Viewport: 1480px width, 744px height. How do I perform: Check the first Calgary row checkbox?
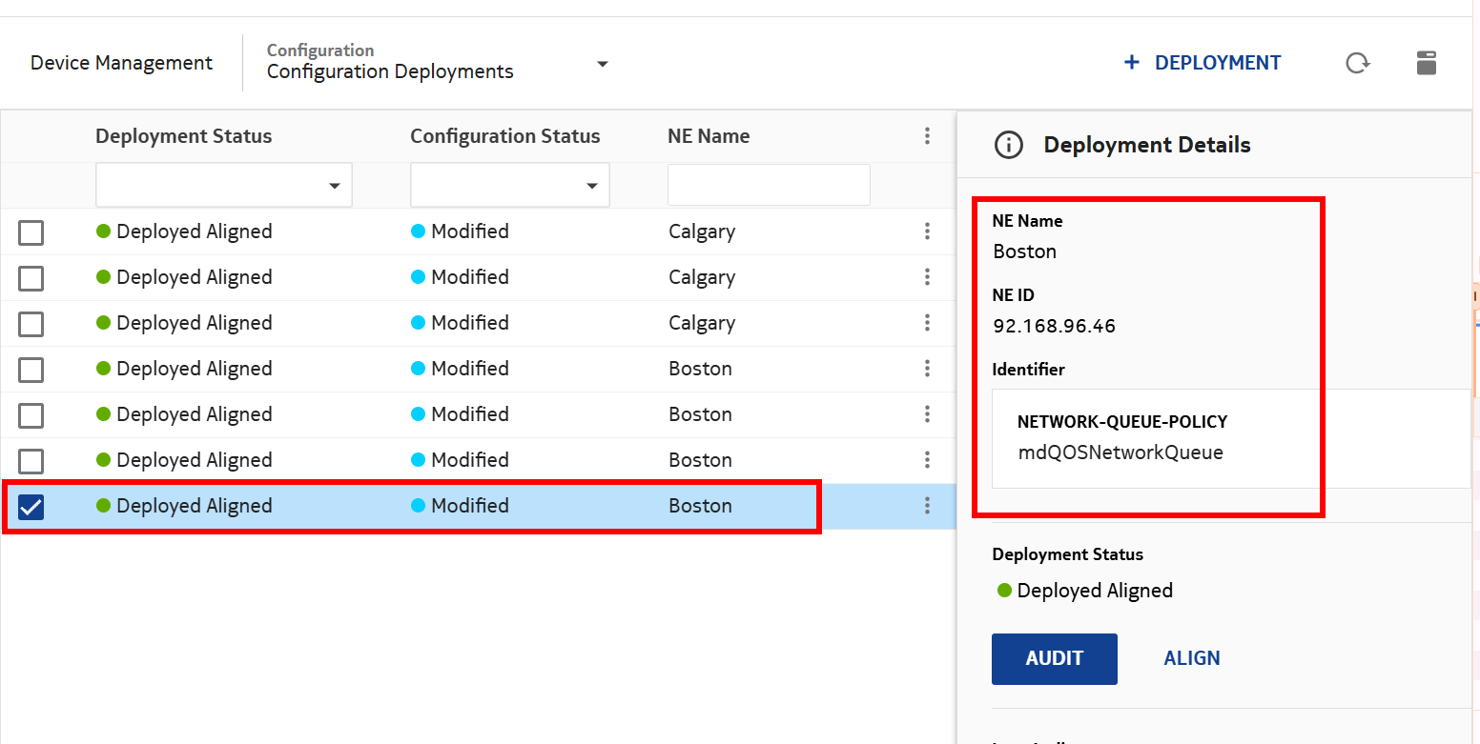31,232
